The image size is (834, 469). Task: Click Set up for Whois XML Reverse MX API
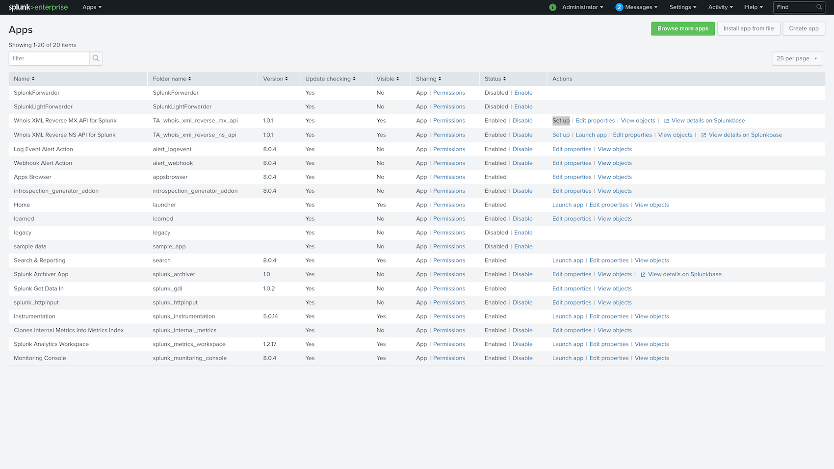[x=561, y=121]
